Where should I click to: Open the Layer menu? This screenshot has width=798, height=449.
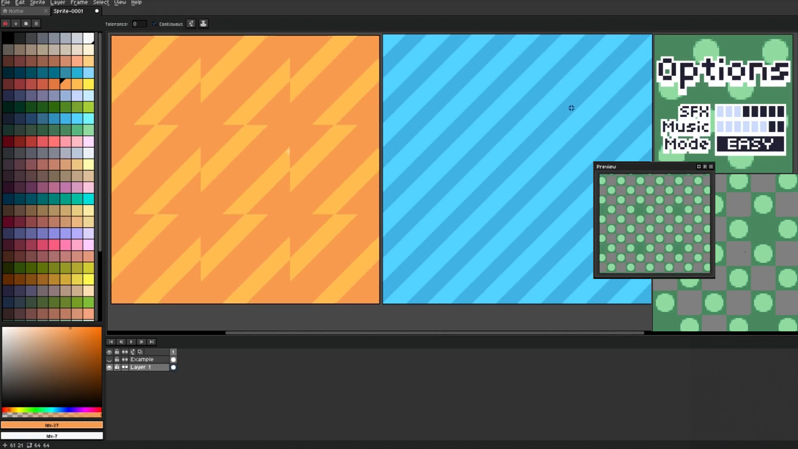(x=57, y=2)
